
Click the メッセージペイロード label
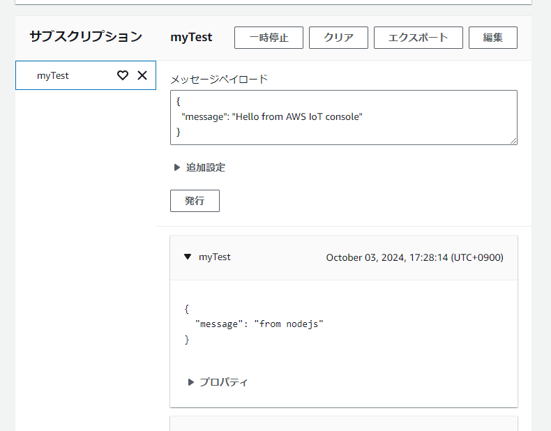[218, 80]
